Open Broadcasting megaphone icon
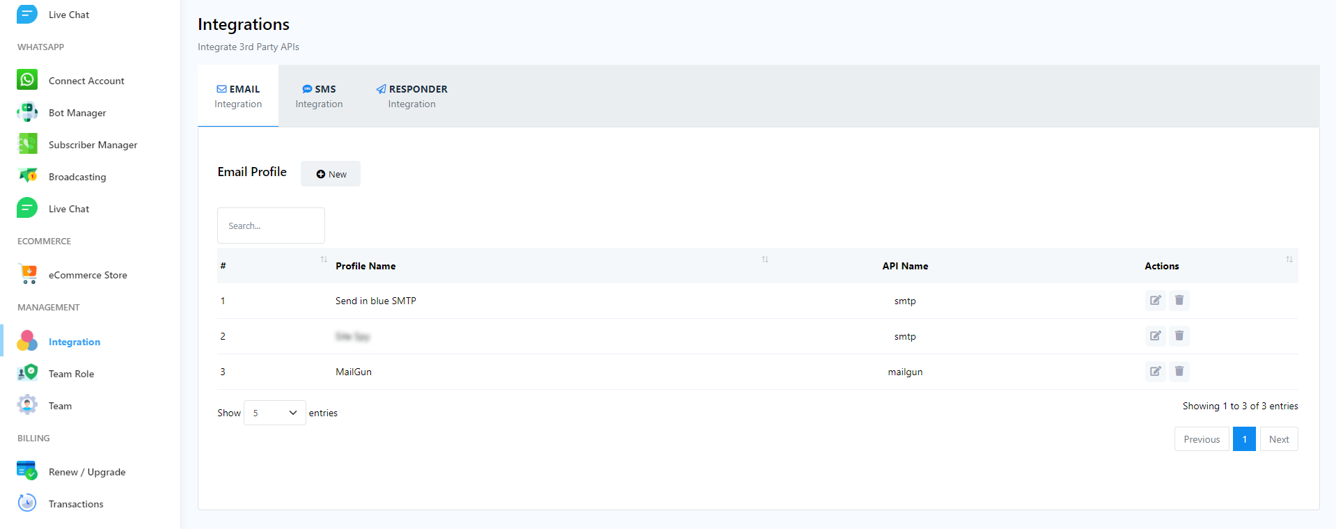The image size is (1336, 529). (x=27, y=176)
